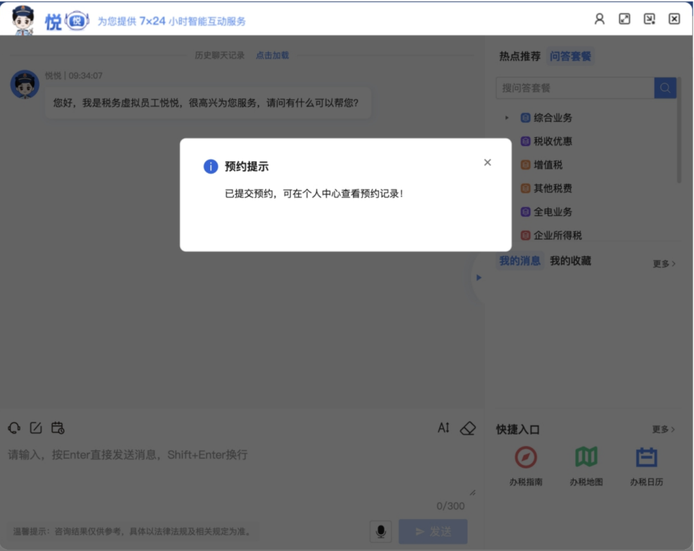Screen dimensions: 694x551
Task: Click the eraser clear chat icon
Action: pos(468,428)
